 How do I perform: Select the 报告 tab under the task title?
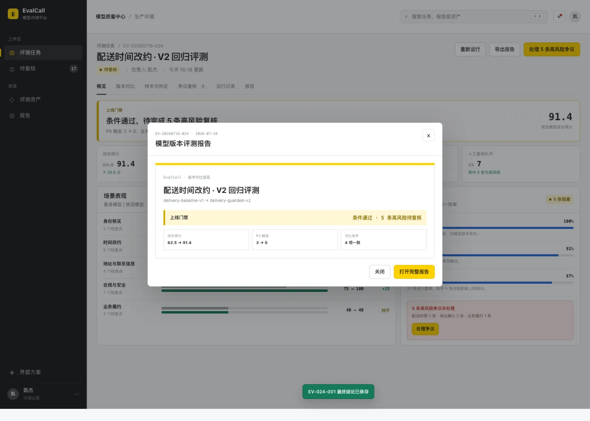(250, 86)
